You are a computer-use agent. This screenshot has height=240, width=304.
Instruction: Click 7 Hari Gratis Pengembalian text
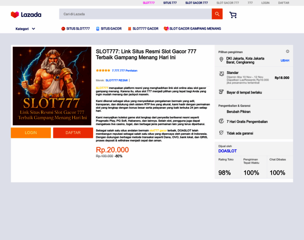[x=247, y=122]
